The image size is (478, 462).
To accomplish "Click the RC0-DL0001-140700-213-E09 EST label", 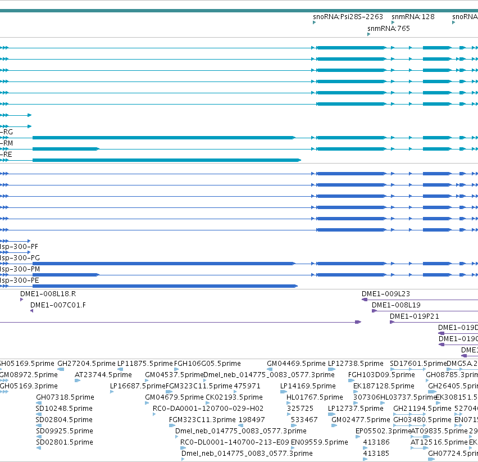I will pos(235,442).
